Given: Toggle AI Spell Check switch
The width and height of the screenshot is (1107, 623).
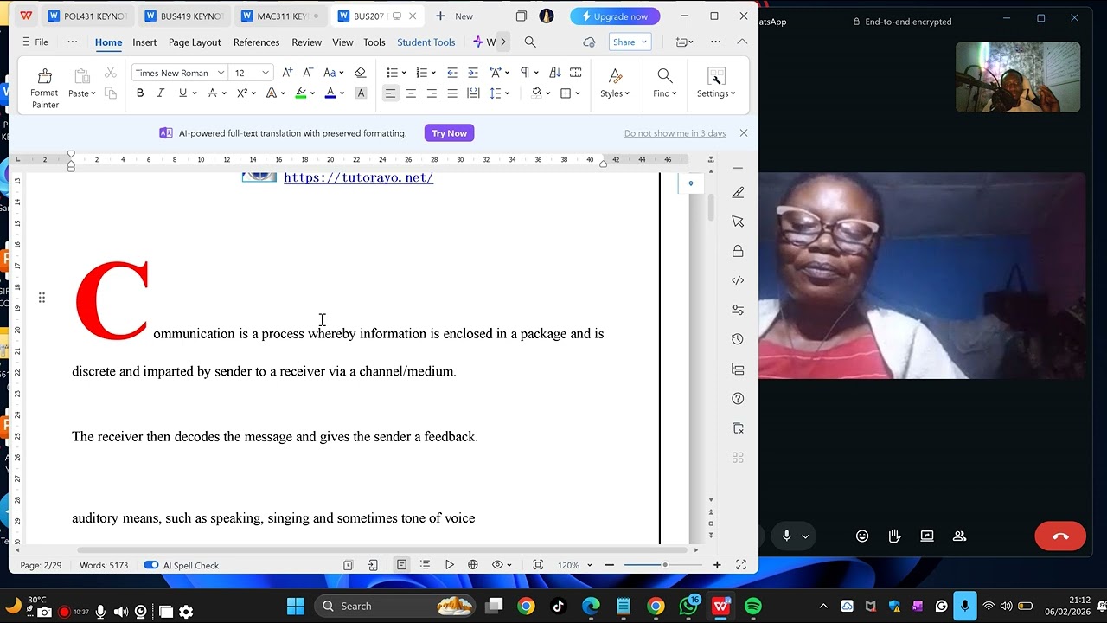Looking at the screenshot, I should tap(151, 565).
